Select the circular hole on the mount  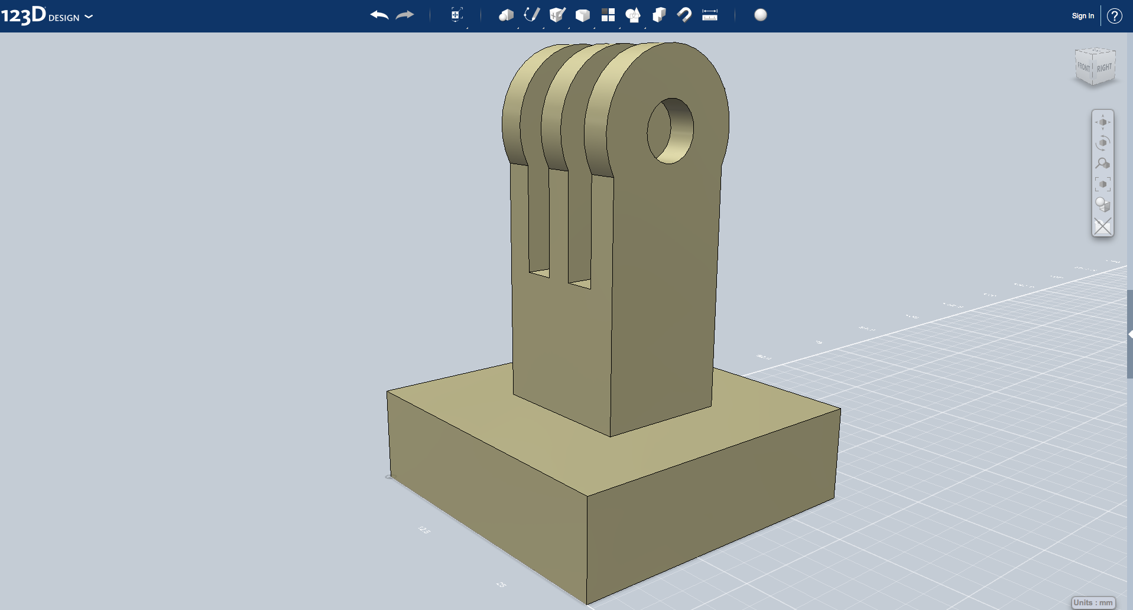coord(670,131)
